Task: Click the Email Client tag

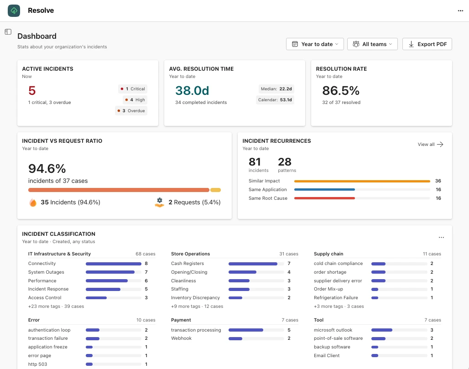Action: pos(327,355)
